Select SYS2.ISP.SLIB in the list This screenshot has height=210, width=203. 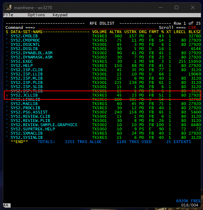click(x=26, y=87)
